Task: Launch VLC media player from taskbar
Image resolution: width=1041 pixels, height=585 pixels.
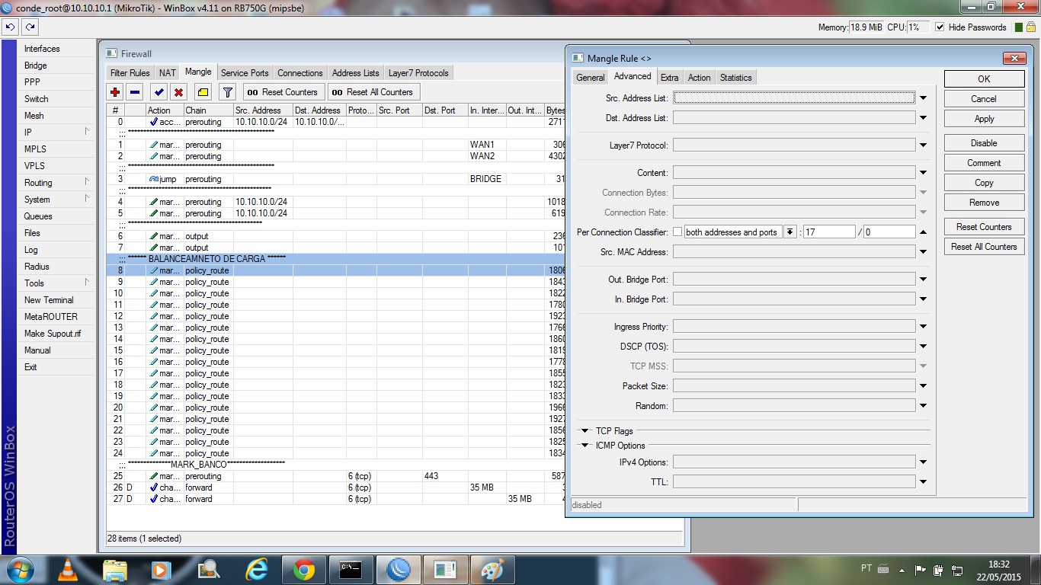Action: [68, 569]
